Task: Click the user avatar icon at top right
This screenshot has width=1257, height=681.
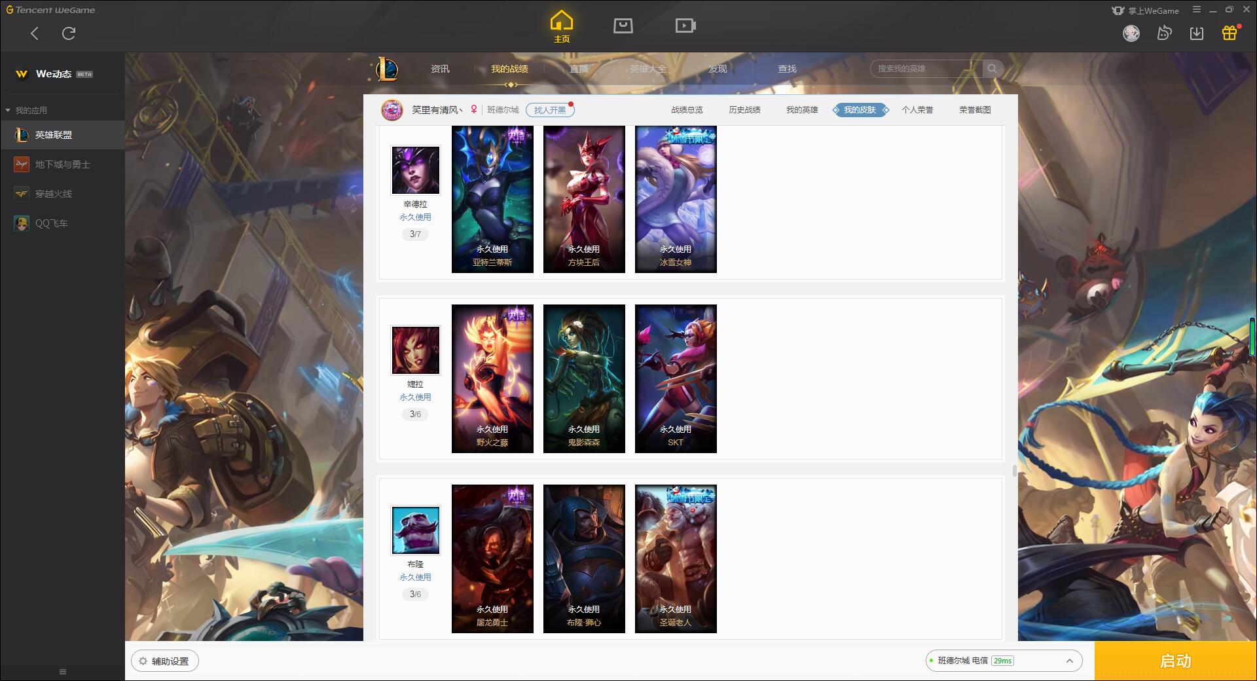Action: [1131, 33]
